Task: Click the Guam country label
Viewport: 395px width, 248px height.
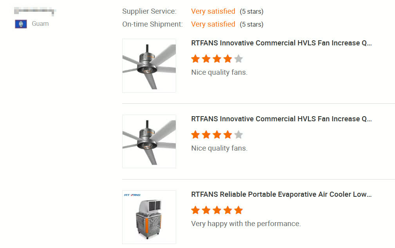Action: tap(40, 24)
